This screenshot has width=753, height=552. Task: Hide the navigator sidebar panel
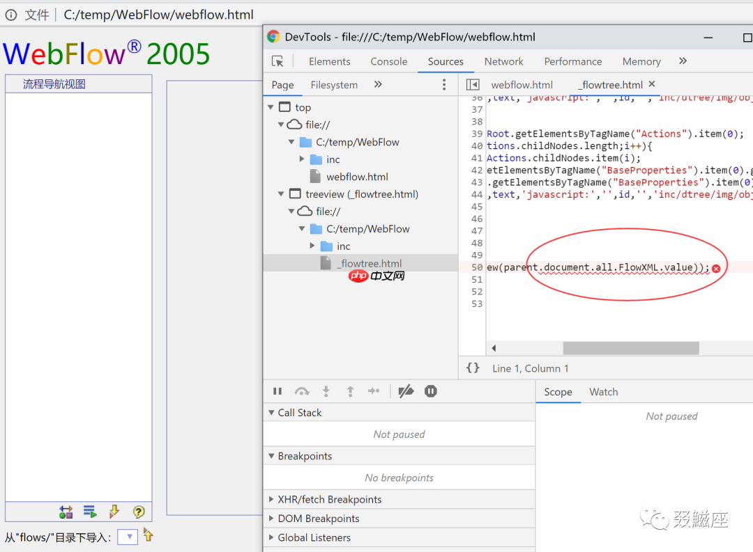(473, 85)
